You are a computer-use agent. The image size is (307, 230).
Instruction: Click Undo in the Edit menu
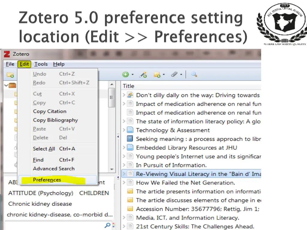click(58, 74)
